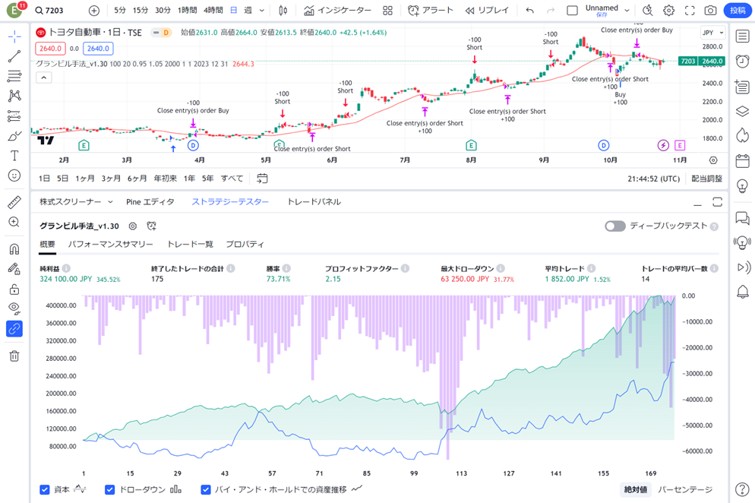Open the help question mark

pos(743,489)
